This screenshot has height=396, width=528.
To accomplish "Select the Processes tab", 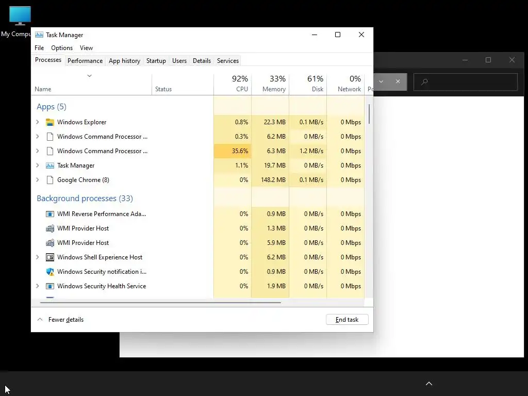I will tap(48, 60).
